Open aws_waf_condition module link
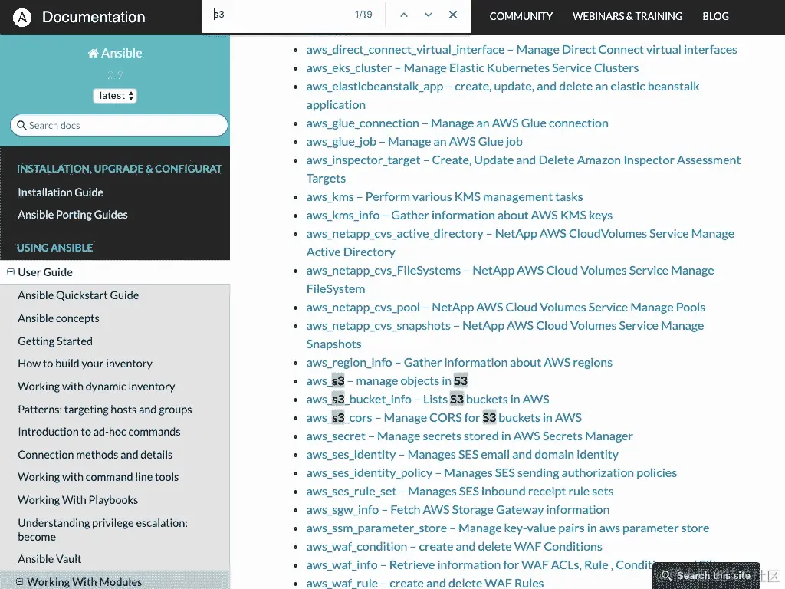The width and height of the screenshot is (785, 589). pyautogui.click(x=454, y=547)
